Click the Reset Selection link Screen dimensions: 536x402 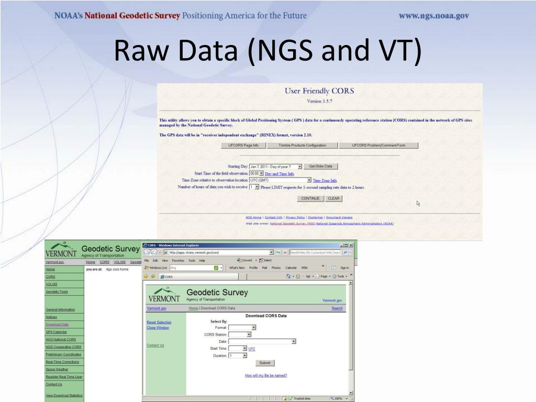coord(159,322)
